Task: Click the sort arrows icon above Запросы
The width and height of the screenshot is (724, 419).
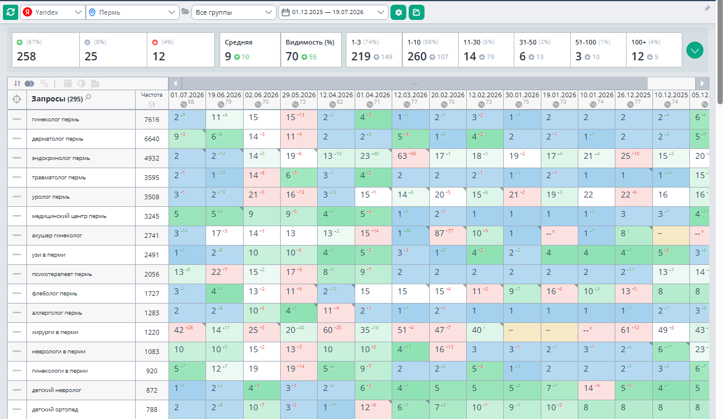Action: pyautogui.click(x=17, y=83)
